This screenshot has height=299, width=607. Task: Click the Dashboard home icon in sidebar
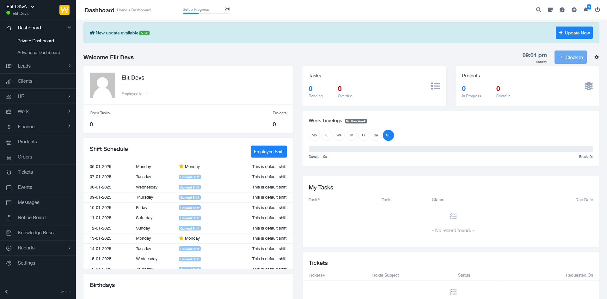pyautogui.click(x=9, y=28)
